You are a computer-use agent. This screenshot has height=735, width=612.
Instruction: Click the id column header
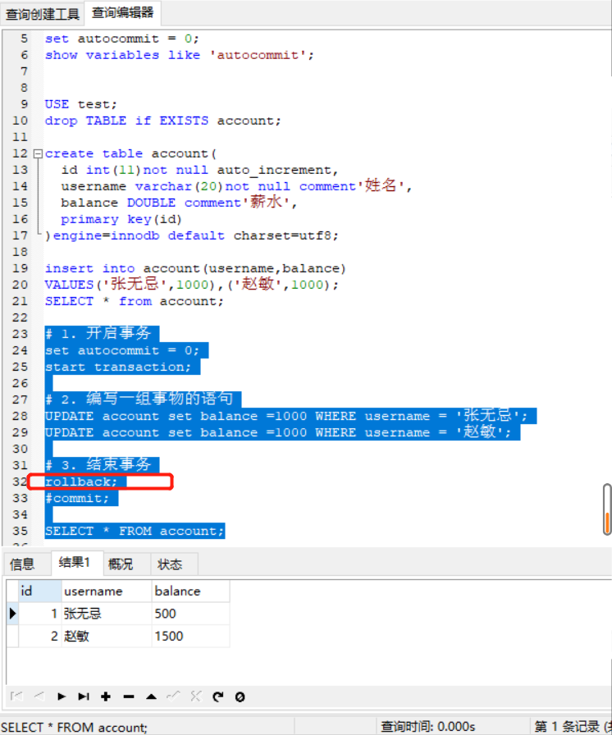(40, 591)
